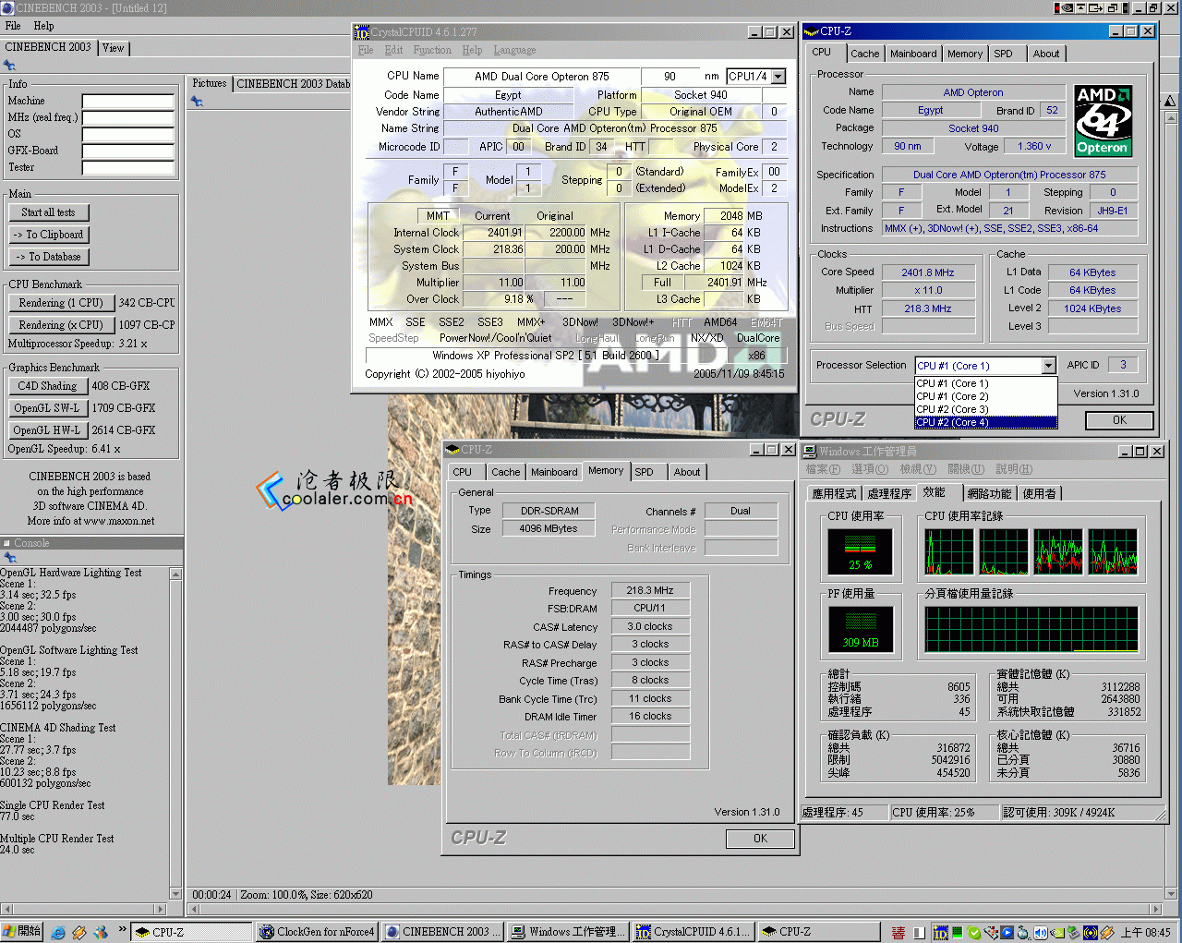Open the 檢視(V) menu in Task Manager
Viewport: 1182px width, 943px height.
pyautogui.click(x=918, y=469)
